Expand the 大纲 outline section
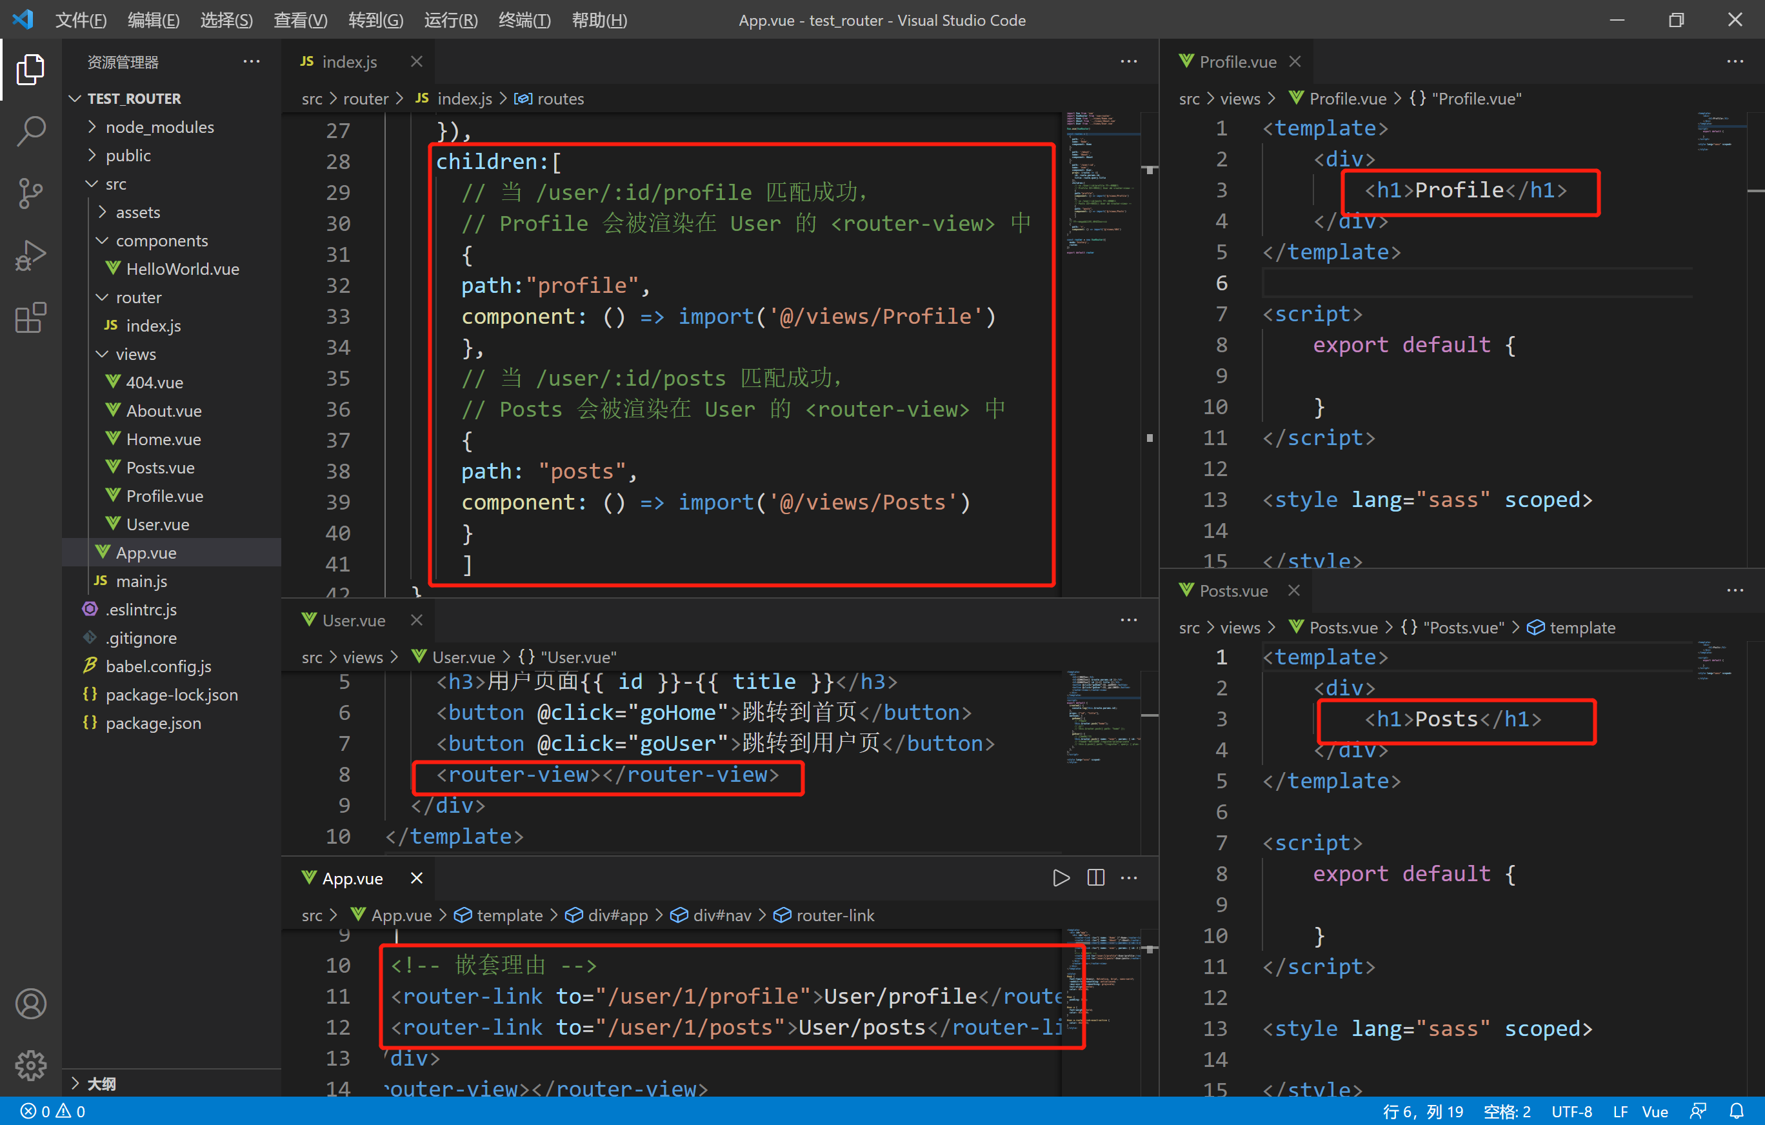The height and width of the screenshot is (1125, 1765). pyautogui.click(x=101, y=1083)
